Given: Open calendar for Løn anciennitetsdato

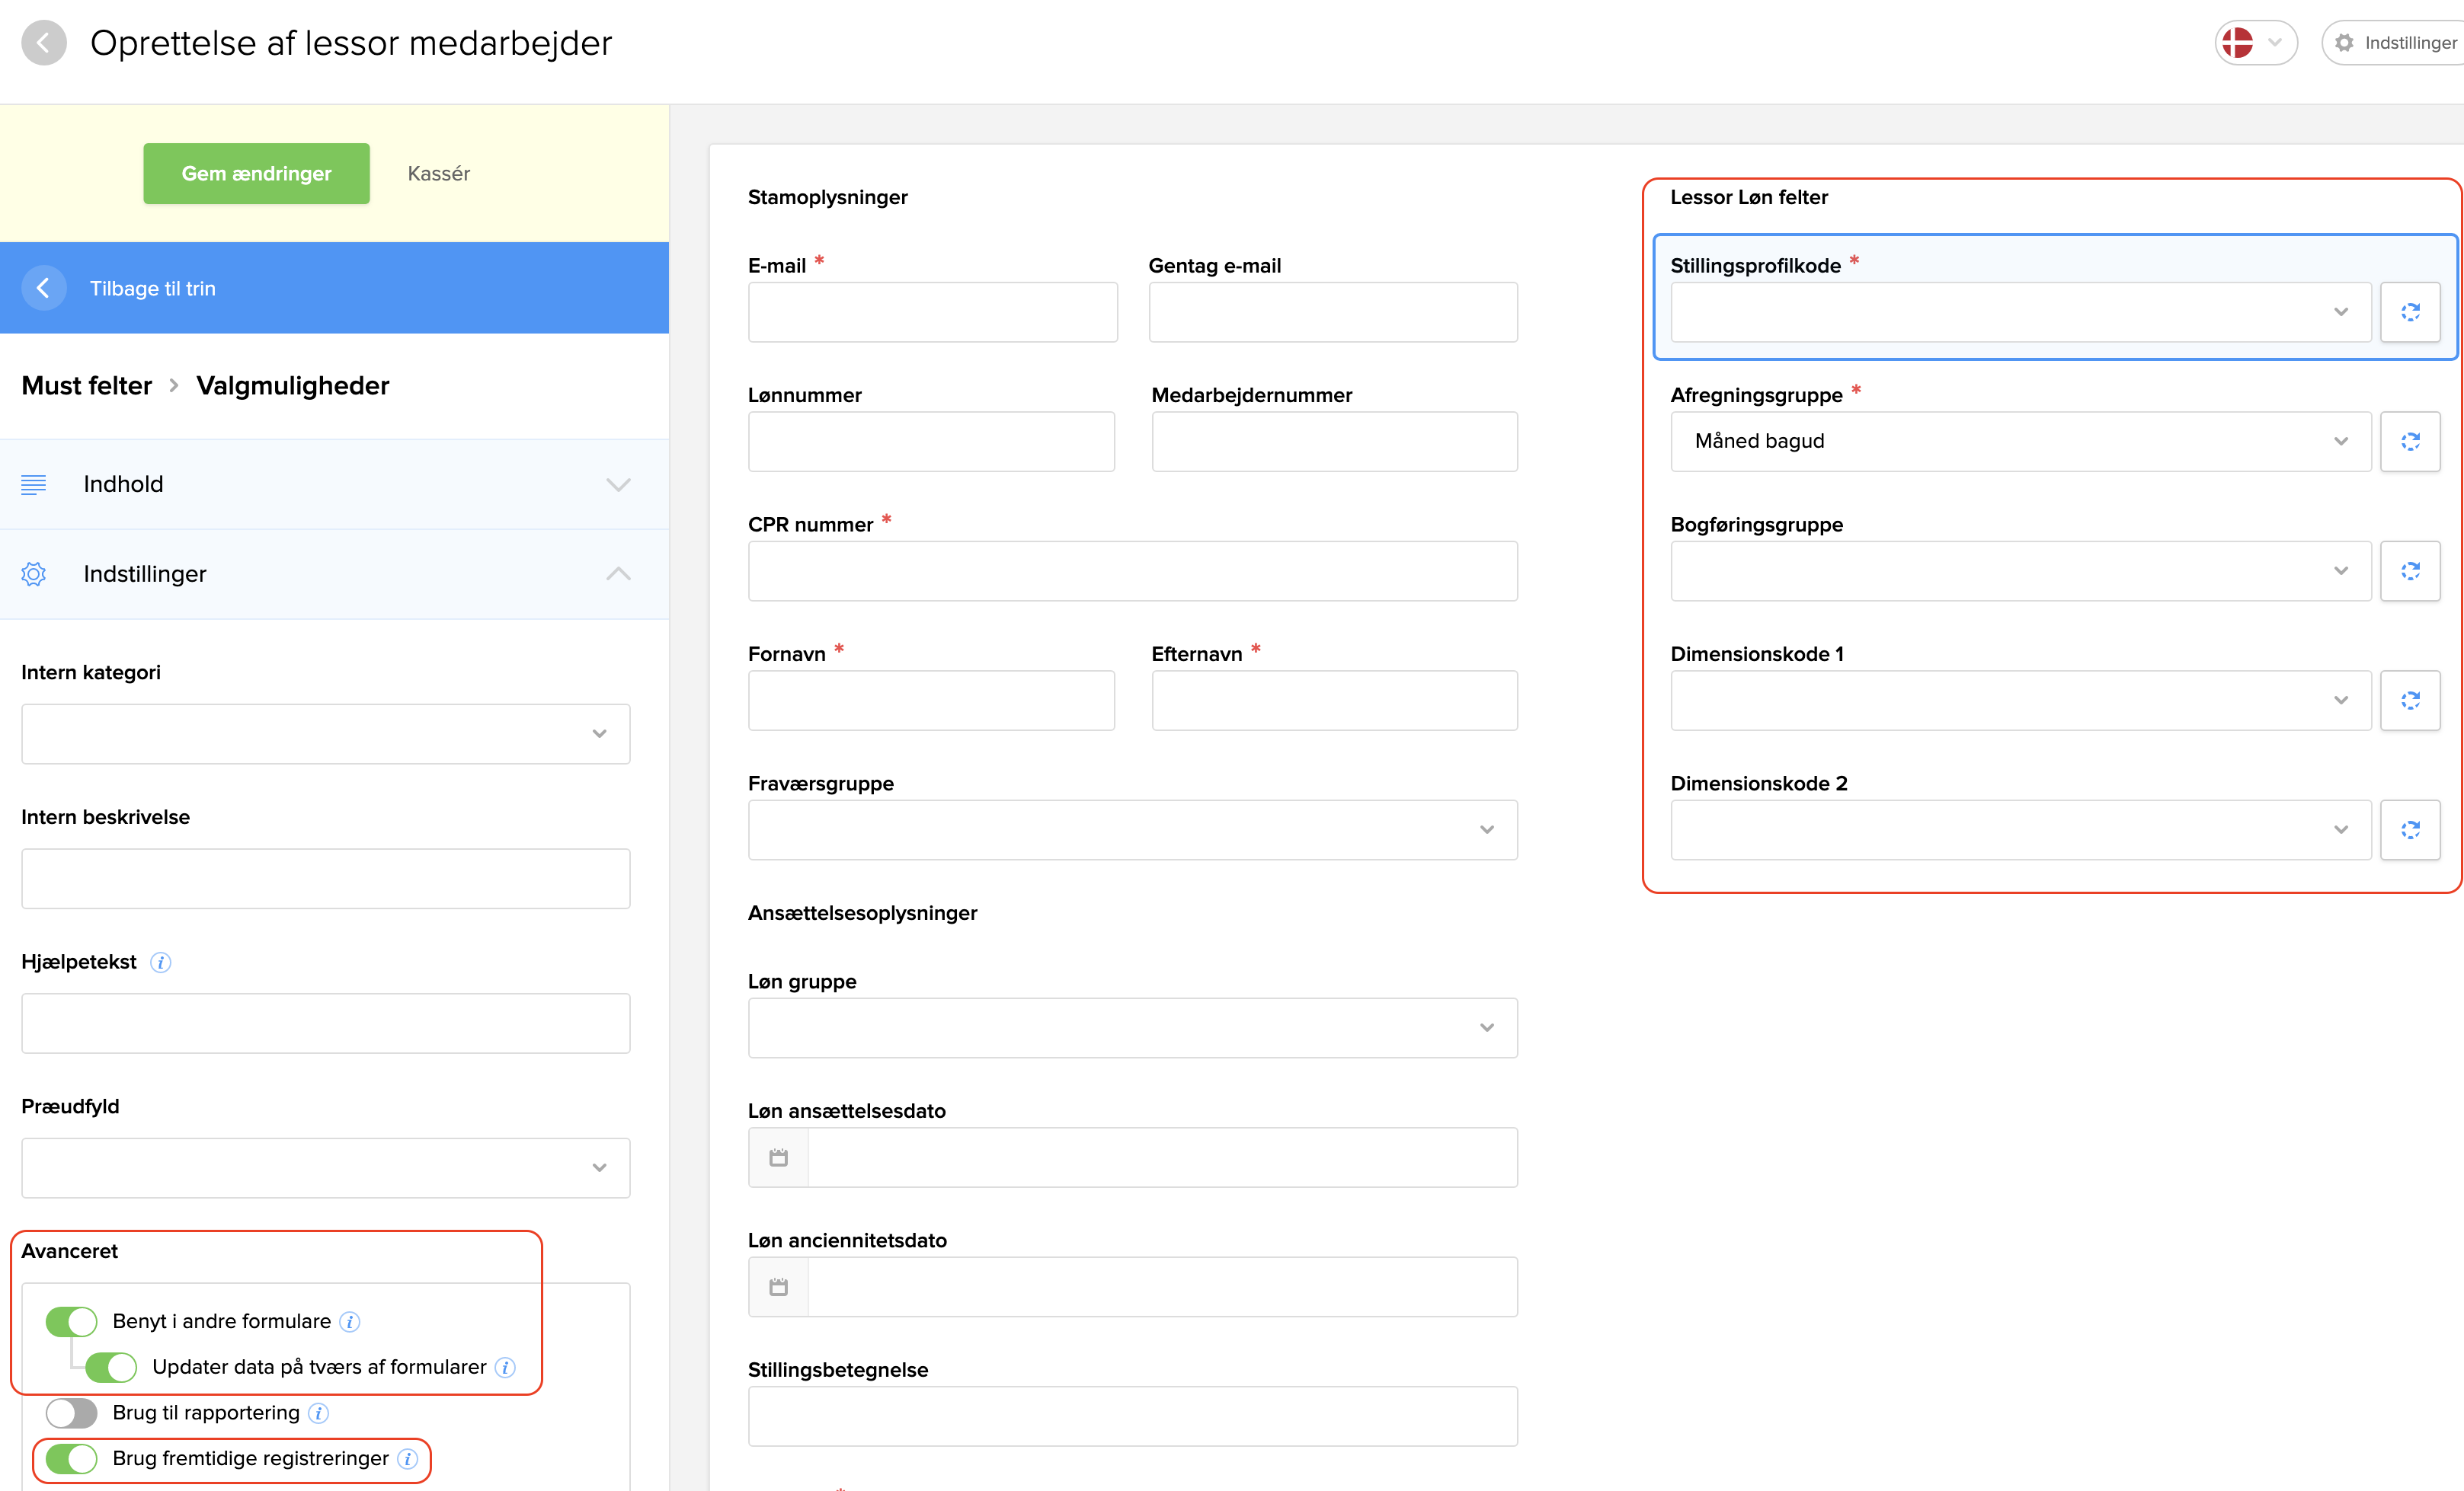Looking at the screenshot, I should (778, 1287).
